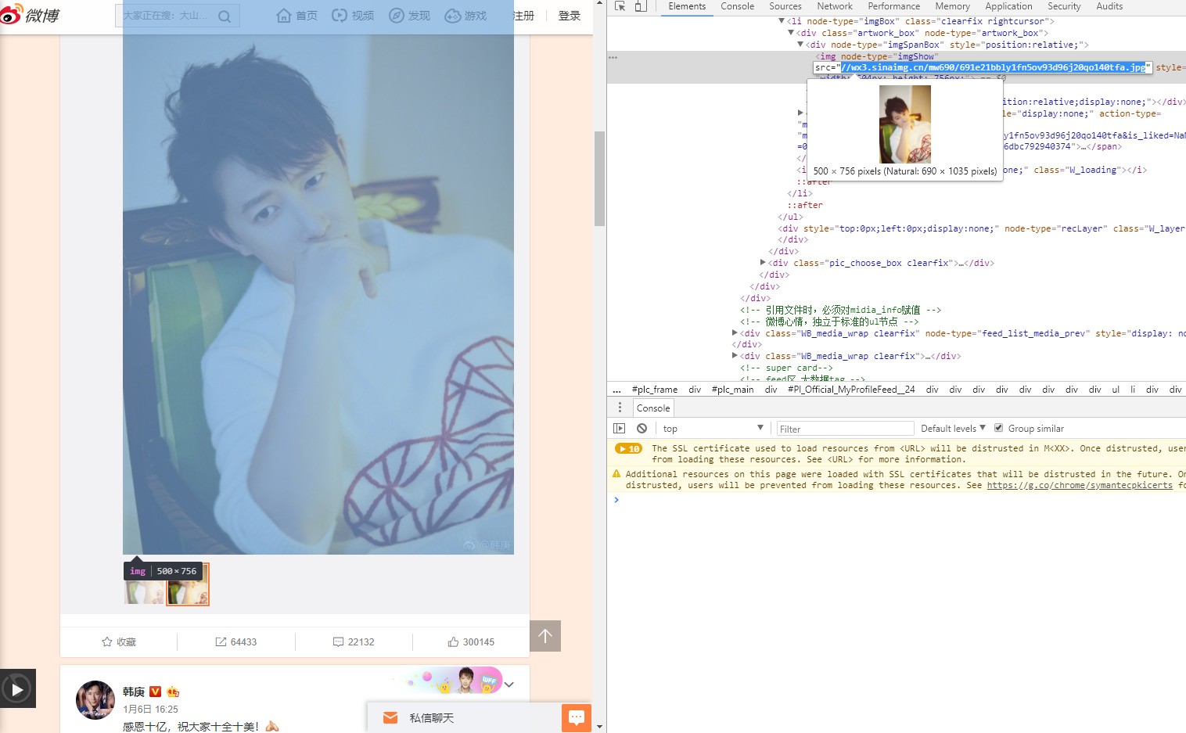Expand second WB_media_wrap clearfix div
Screen dimensions: 1186x733
click(x=735, y=356)
